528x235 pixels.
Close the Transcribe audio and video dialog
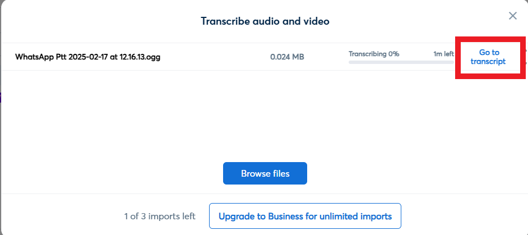(x=512, y=16)
